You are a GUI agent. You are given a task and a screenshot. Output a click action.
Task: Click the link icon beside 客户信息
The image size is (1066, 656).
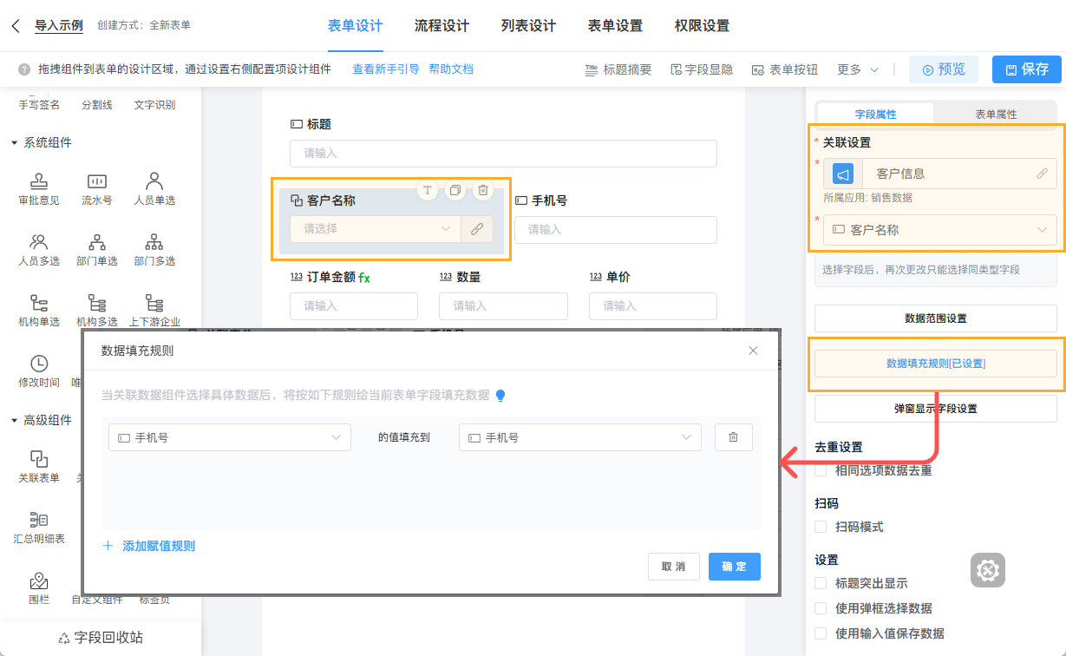pos(1043,173)
